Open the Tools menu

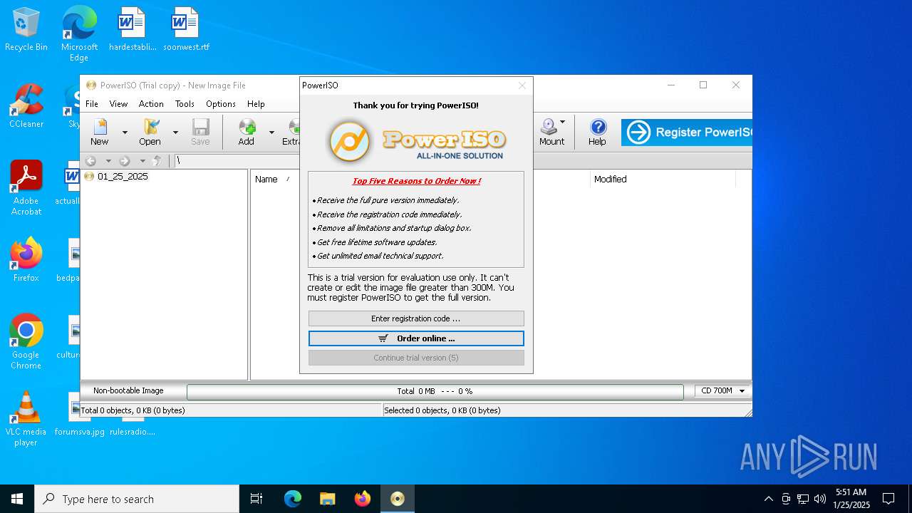[x=185, y=104]
